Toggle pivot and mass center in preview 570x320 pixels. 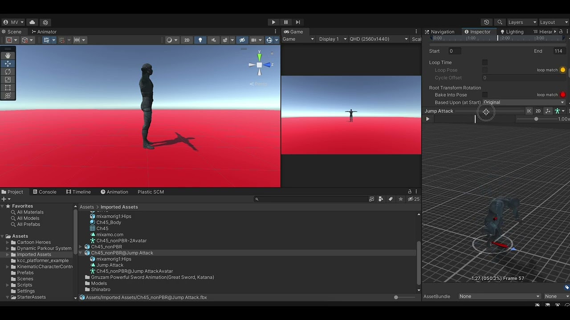tap(548, 111)
